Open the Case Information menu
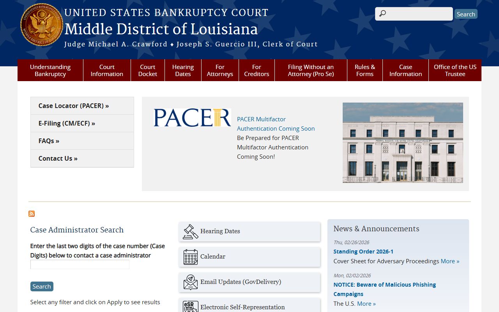This screenshot has width=499, height=312. click(x=405, y=70)
